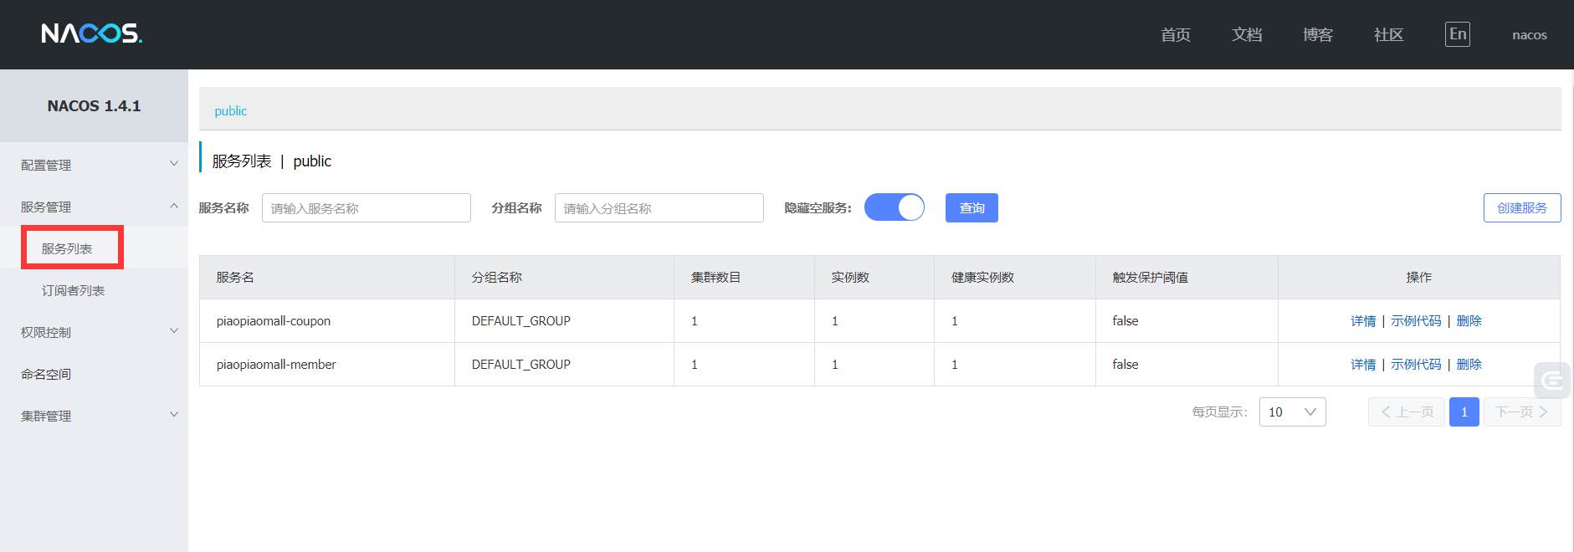Click DEFAULT_GROUP in the member row
This screenshot has height=552, width=1574.
[x=521, y=365]
